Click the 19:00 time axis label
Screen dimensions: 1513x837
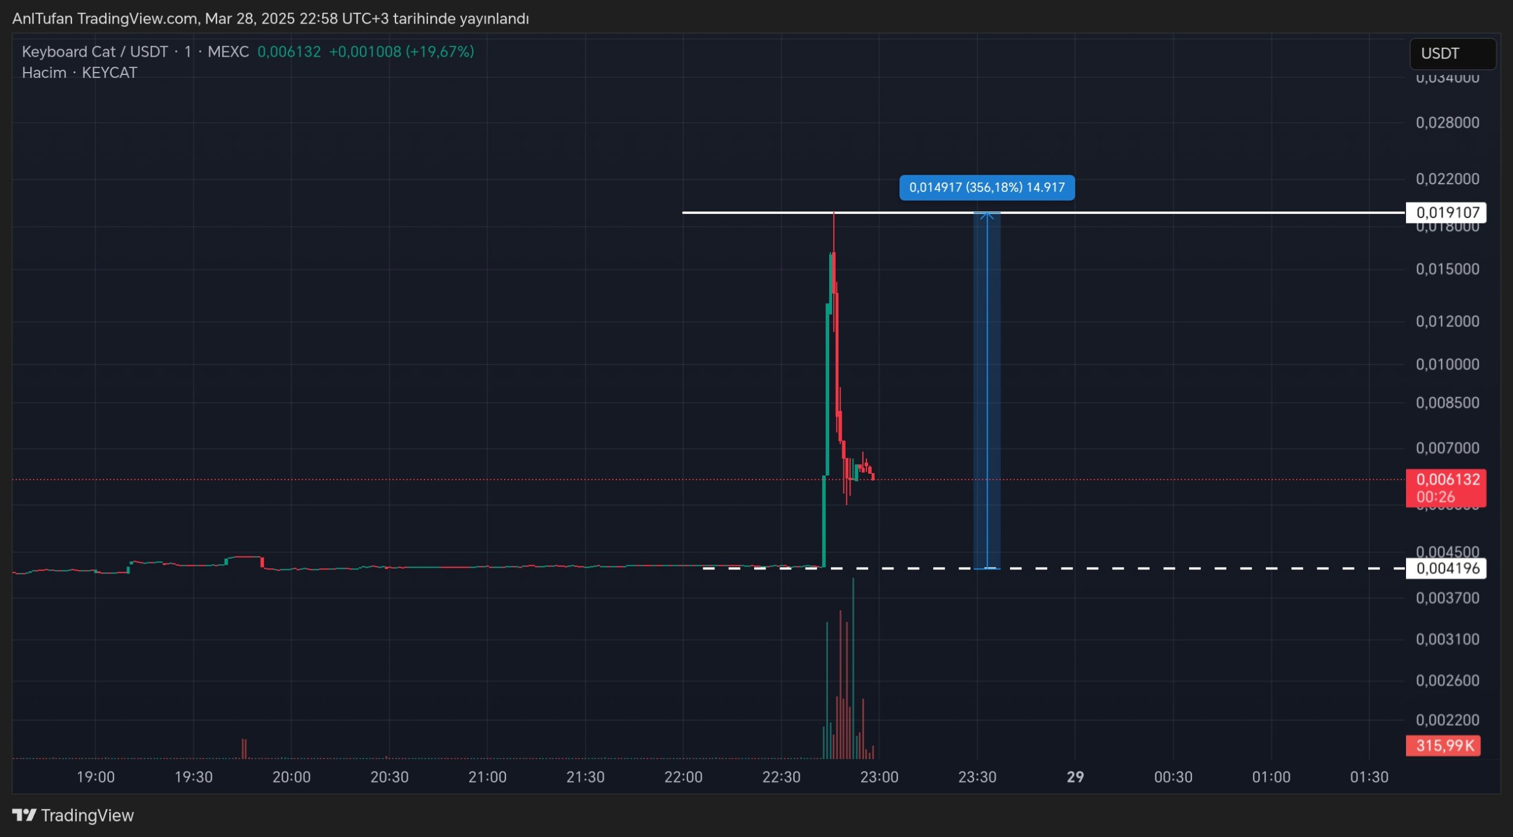point(95,777)
